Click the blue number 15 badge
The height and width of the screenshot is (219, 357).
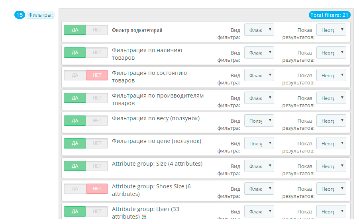(20, 15)
